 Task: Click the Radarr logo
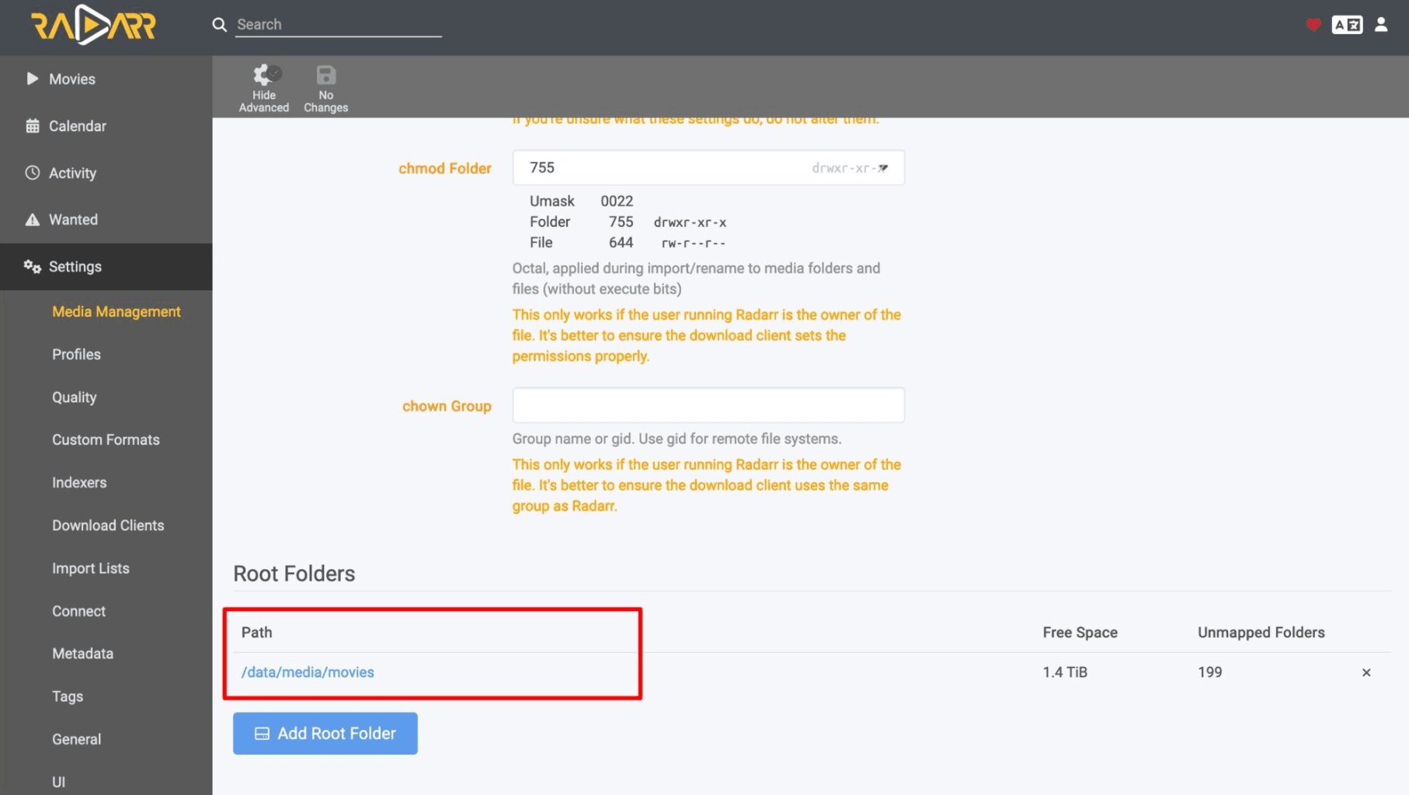coord(92,25)
